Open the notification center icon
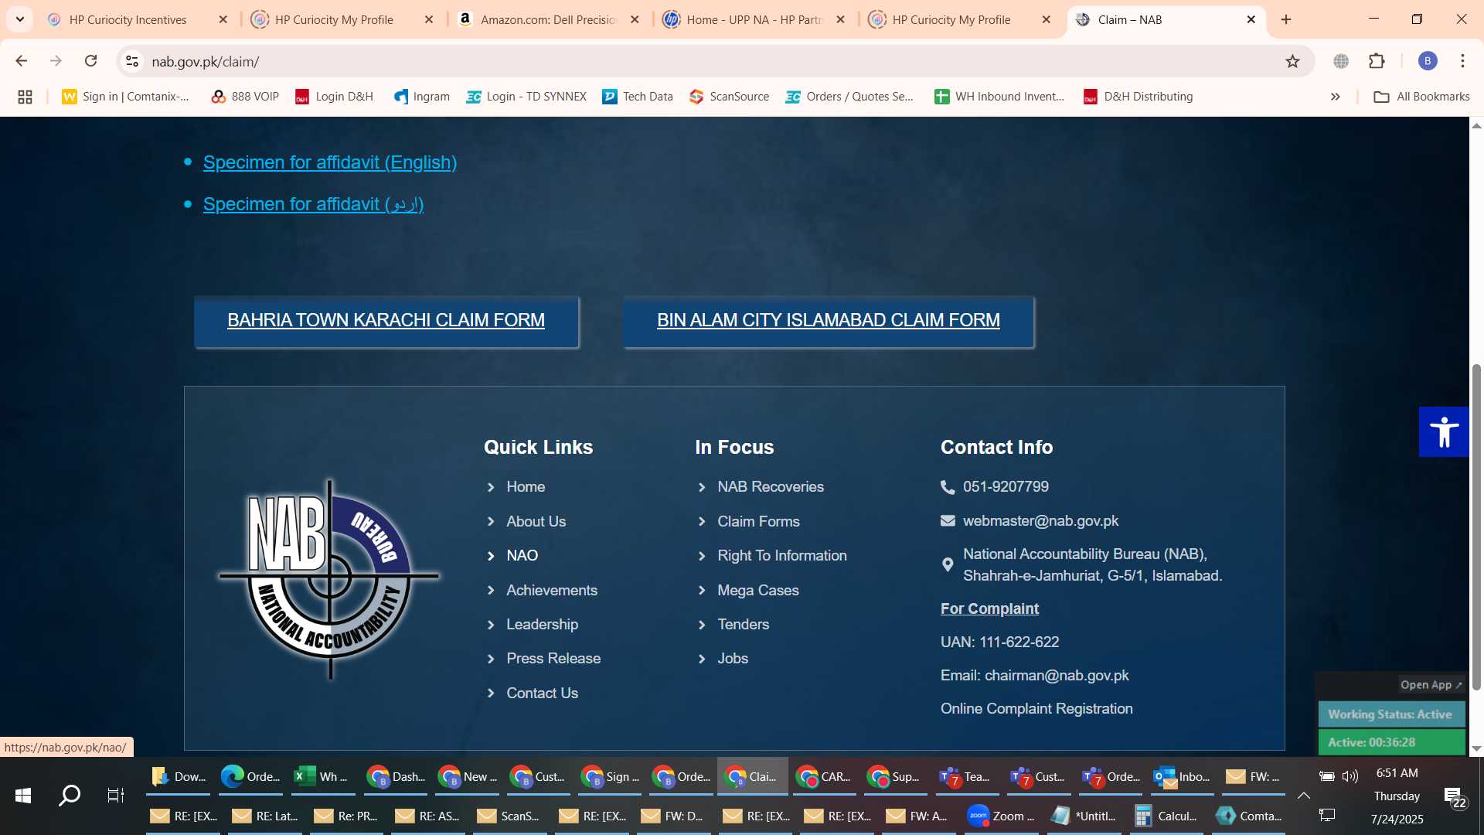1484x835 pixels. tap(1455, 796)
